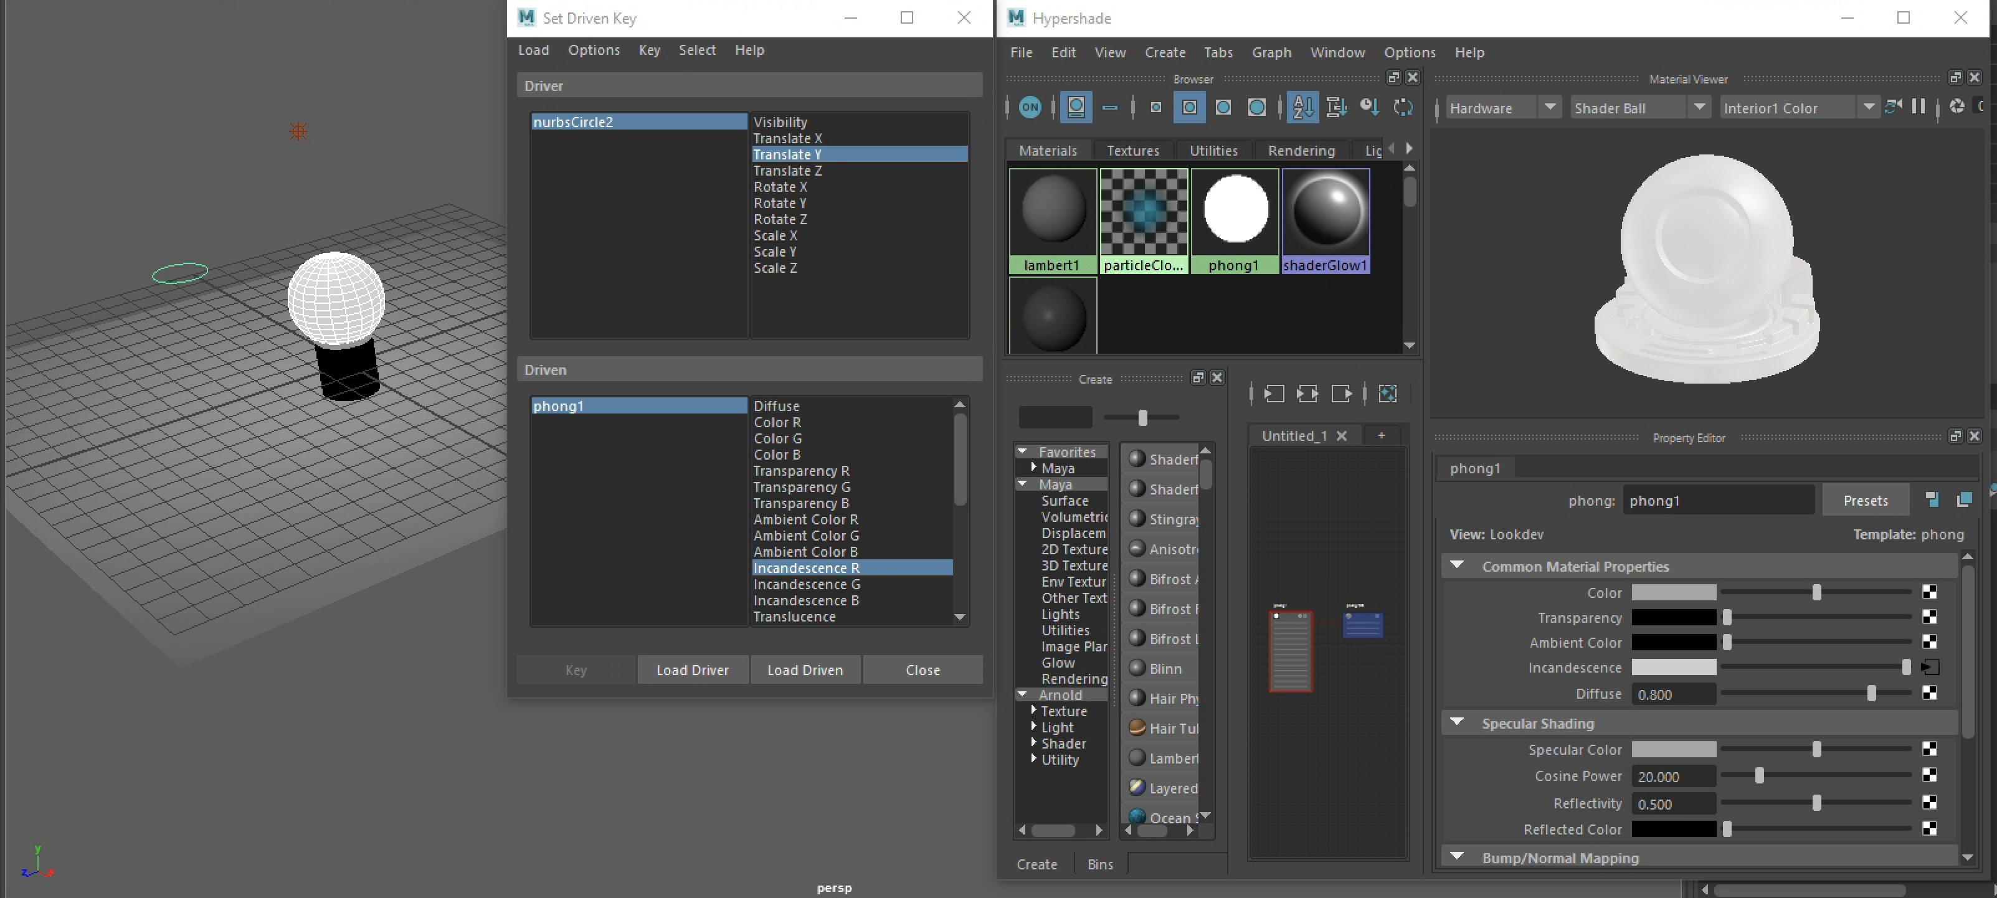Open the Hardware renderer dropdown
The height and width of the screenshot is (898, 1997).
click(1550, 108)
